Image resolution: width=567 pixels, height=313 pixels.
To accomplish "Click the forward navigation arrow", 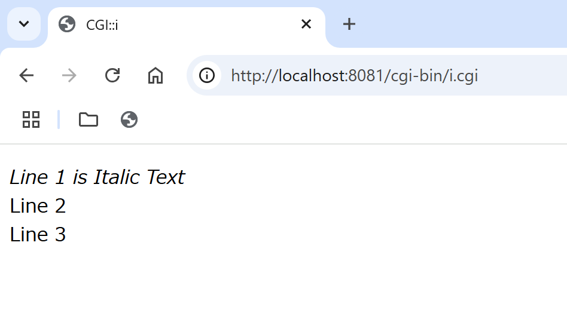I will click(69, 75).
